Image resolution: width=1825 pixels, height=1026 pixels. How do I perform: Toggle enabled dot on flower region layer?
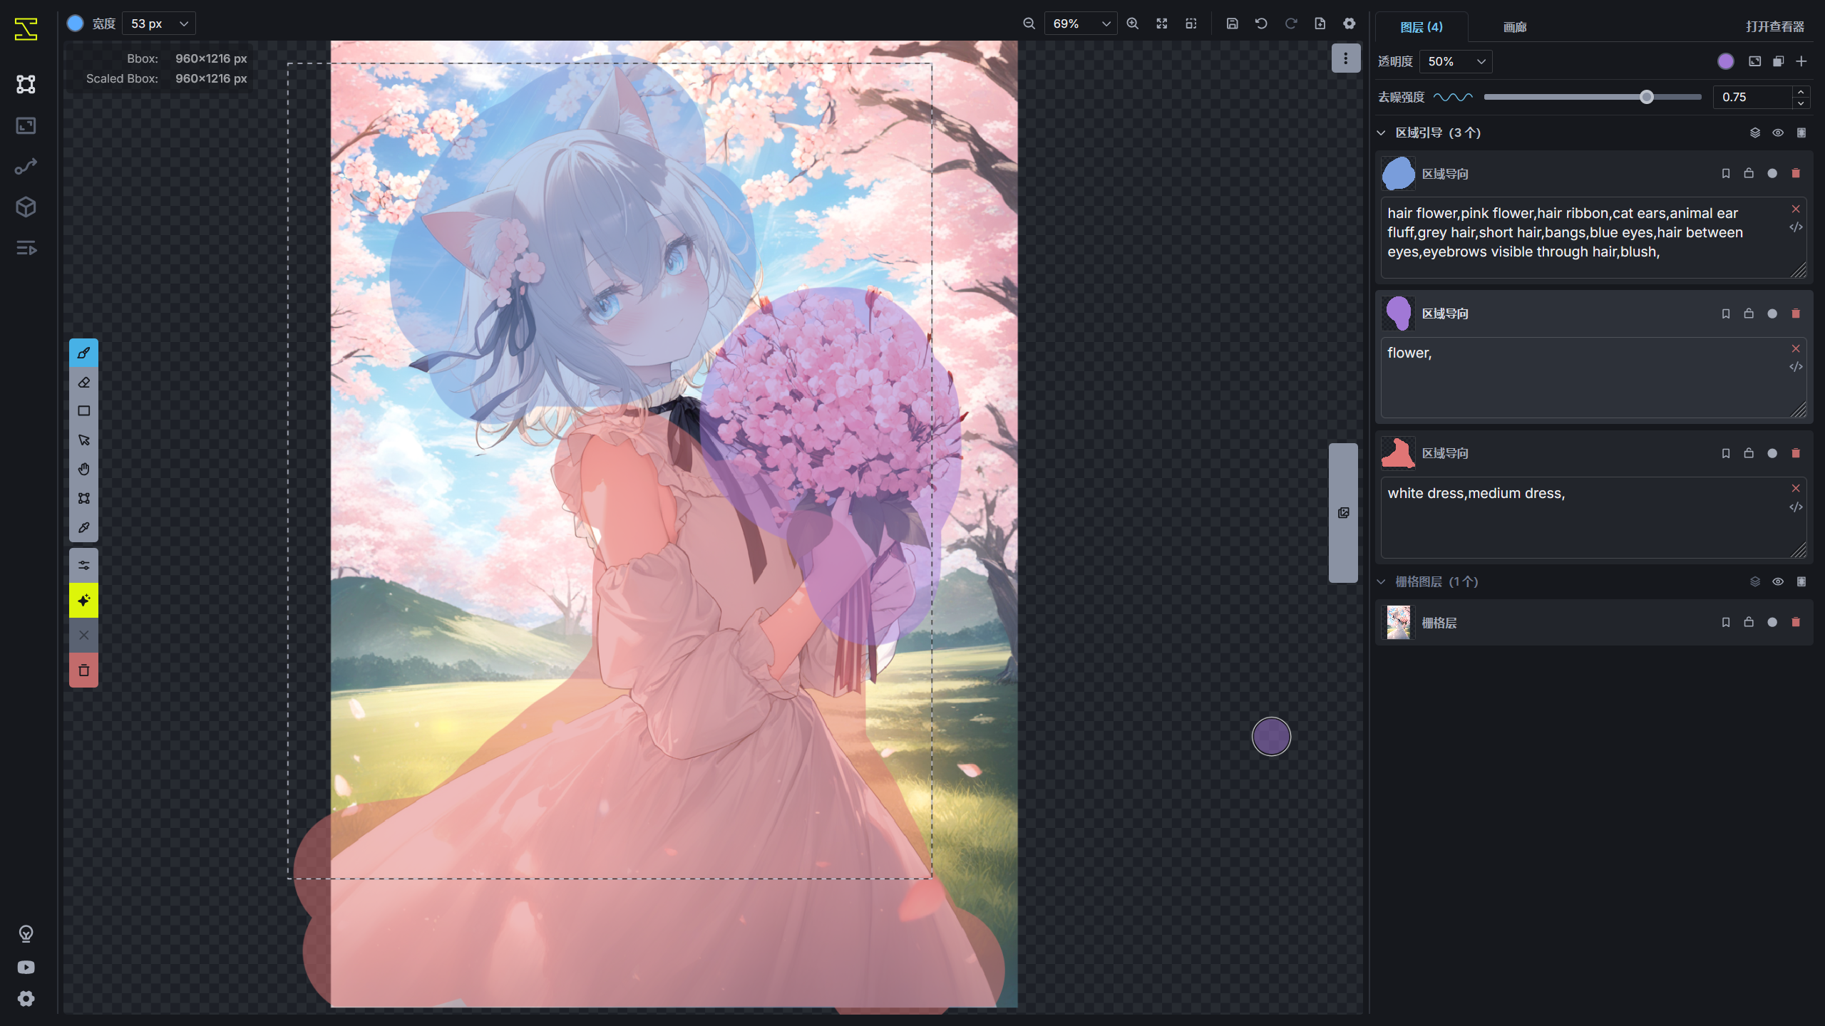tap(1772, 313)
